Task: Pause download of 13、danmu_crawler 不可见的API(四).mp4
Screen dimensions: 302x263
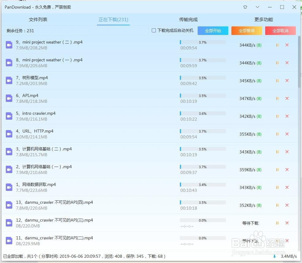Action: pos(277,205)
